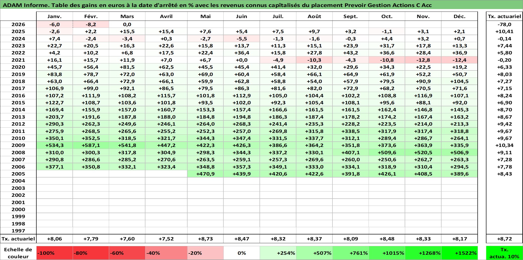This screenshot has height=260, width=523.
Task: Click the 'Echelle de couleur' label
Action: point(18,253)
